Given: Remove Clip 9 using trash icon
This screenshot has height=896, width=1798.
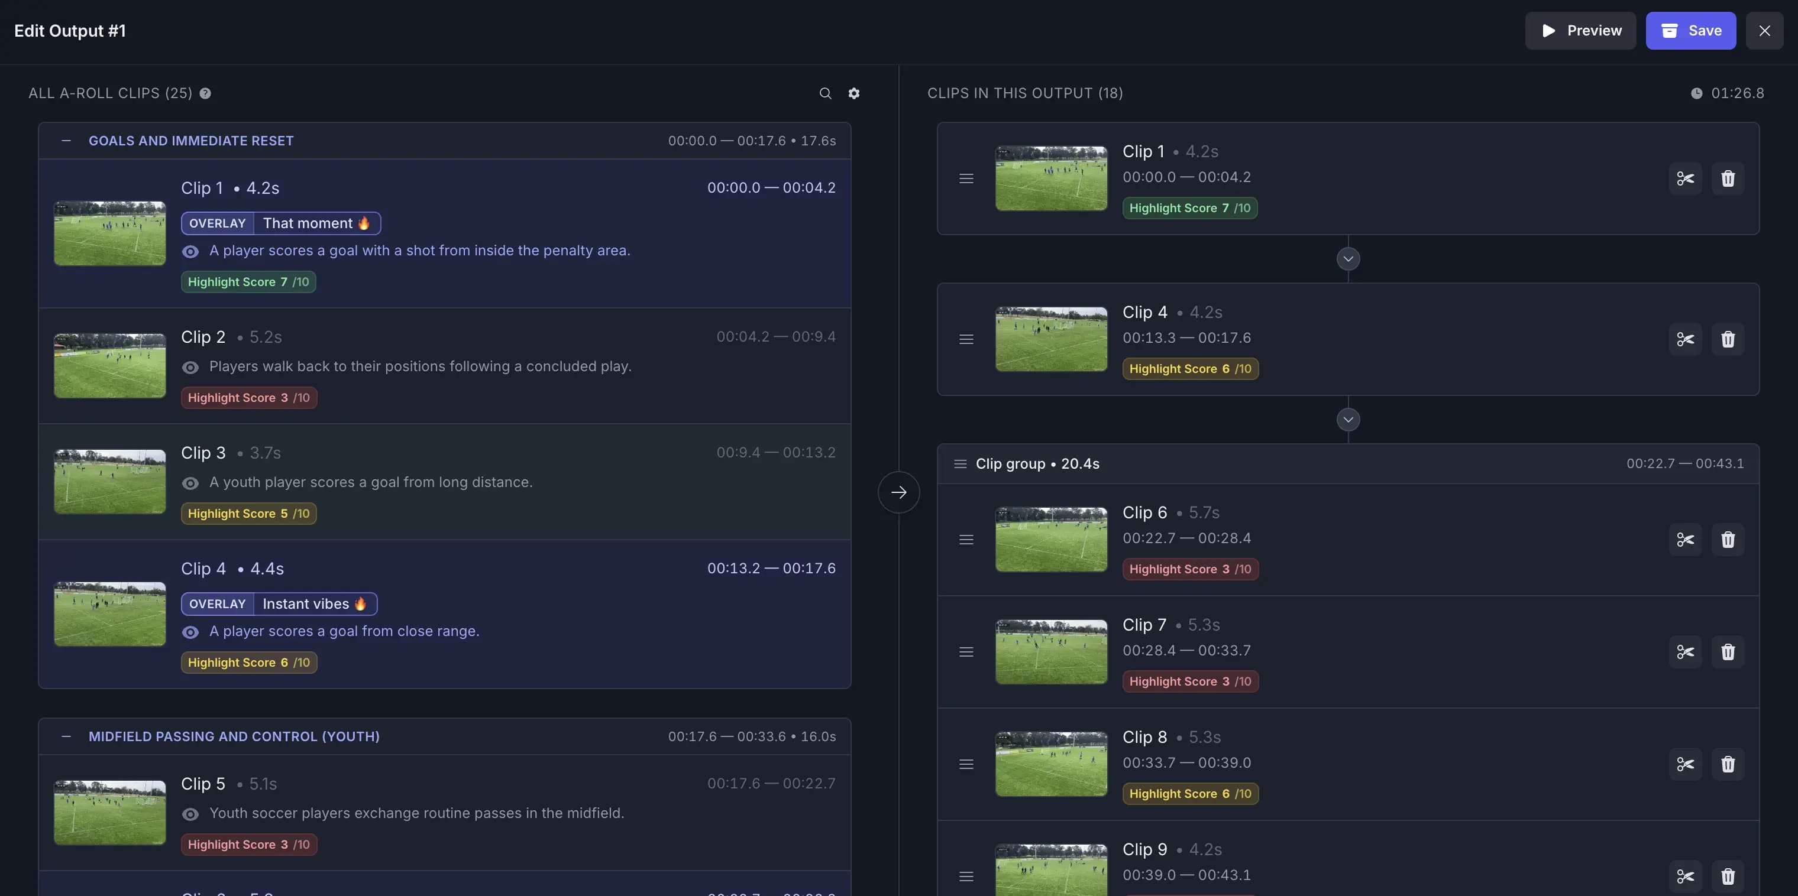Looking at the screenshot, I should pyautogui.click(x=1728, y=876).
